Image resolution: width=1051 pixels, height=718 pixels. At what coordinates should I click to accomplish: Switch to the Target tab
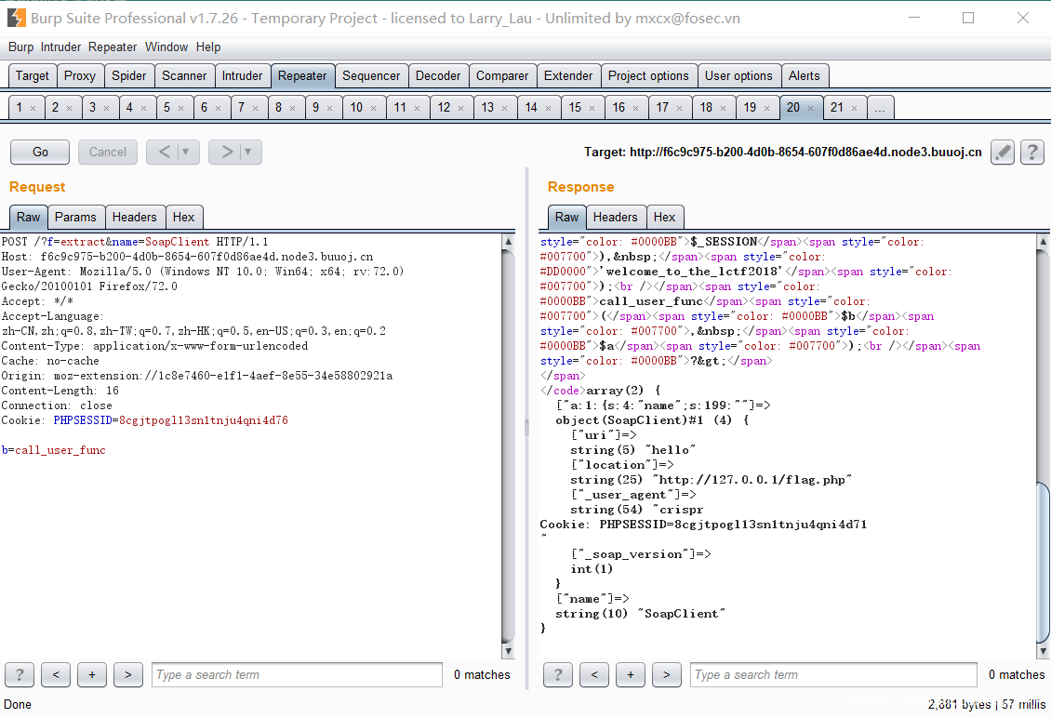[x=33, y=75]
